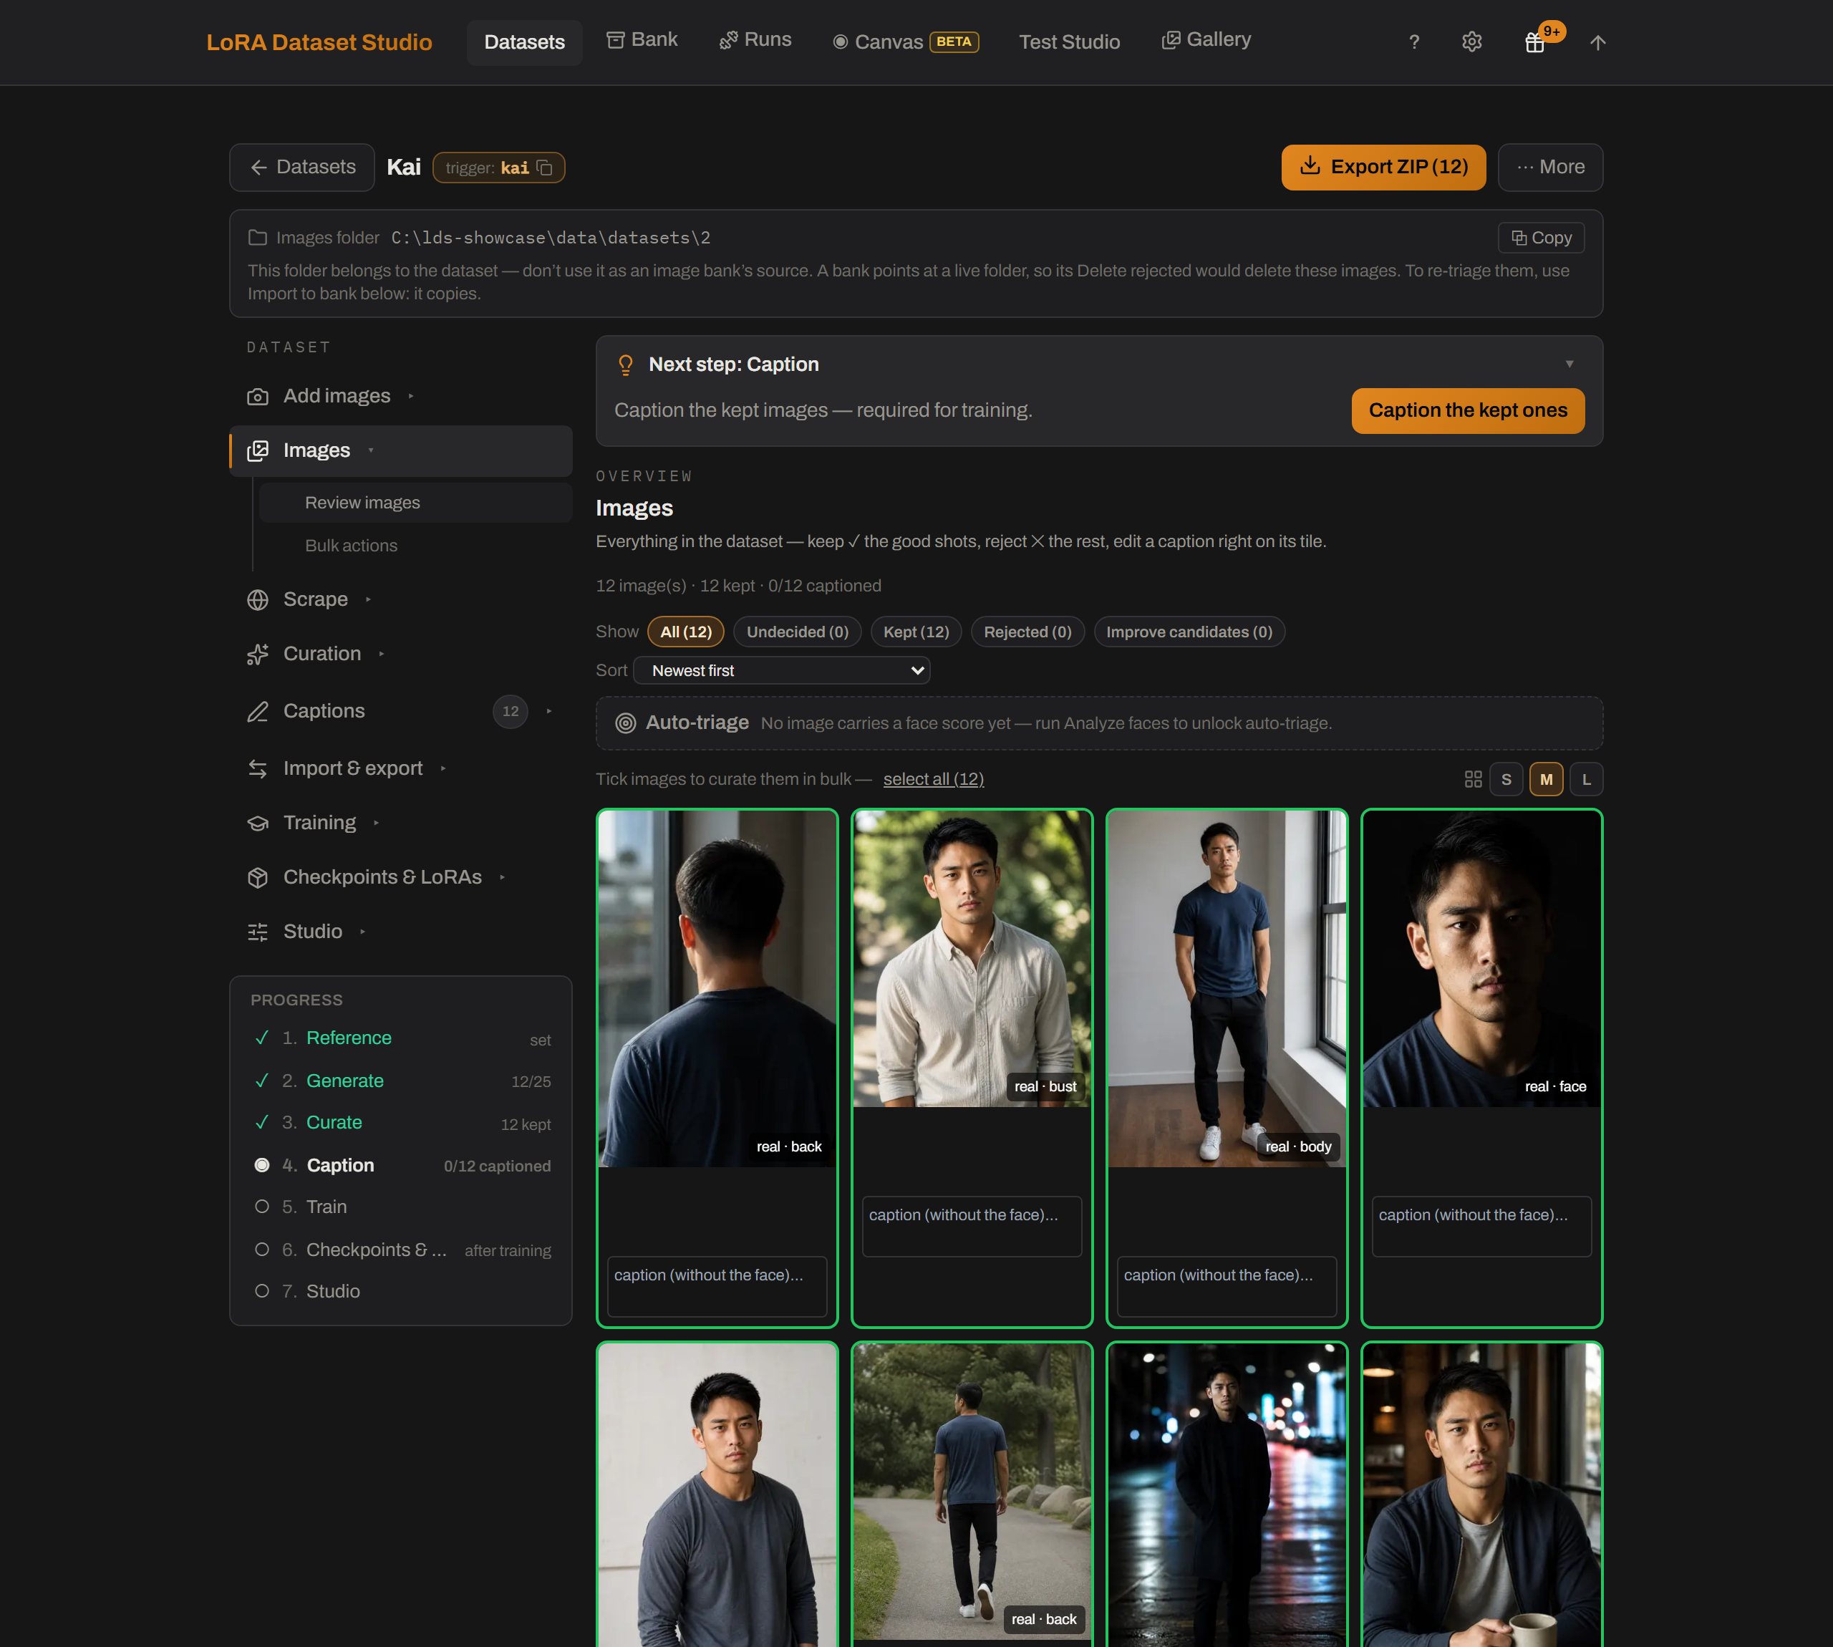Click the Auto-triage target icon
Image resolution: width=1833 pixels, height=1647 pixels.
tap(625, 723)
